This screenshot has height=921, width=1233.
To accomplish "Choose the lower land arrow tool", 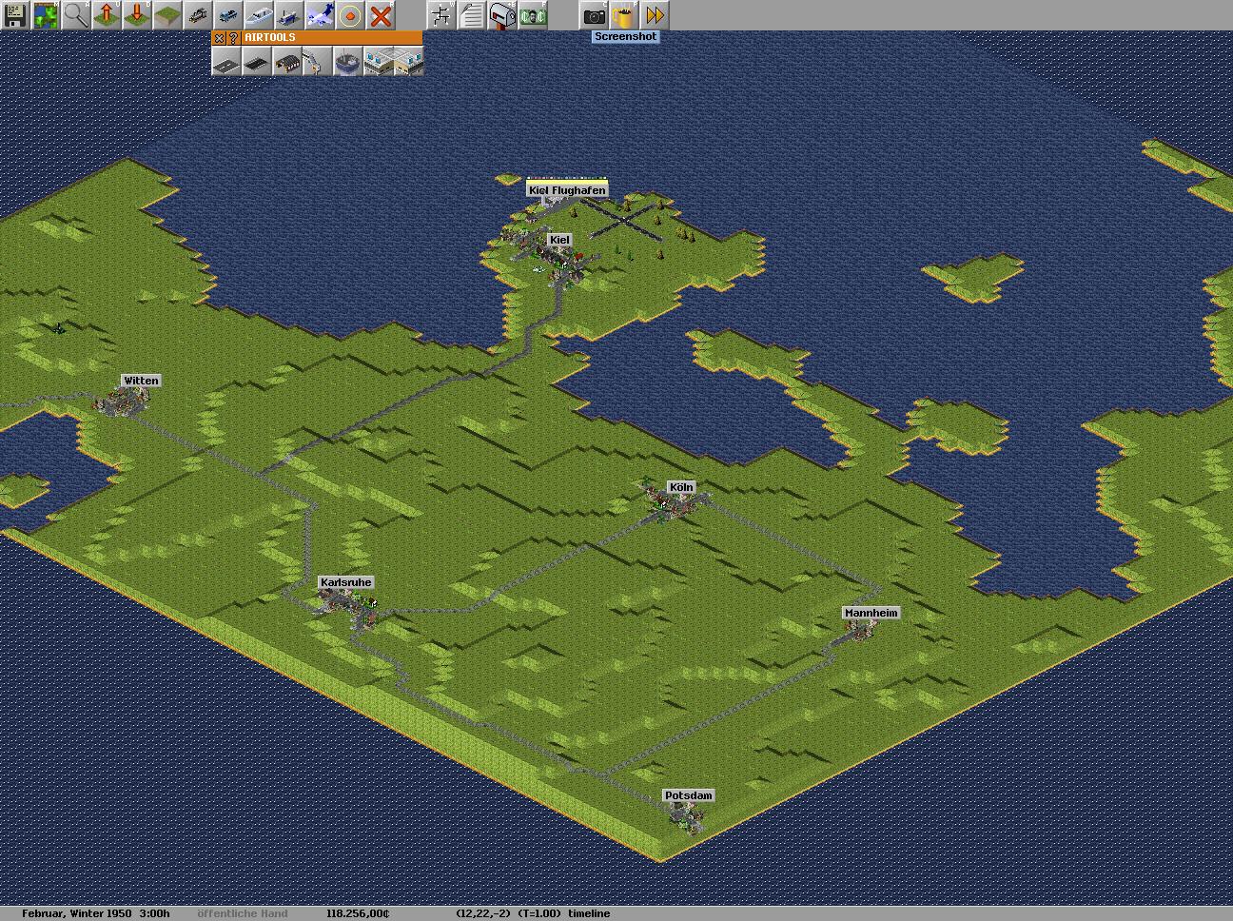I will pos(137,15).
